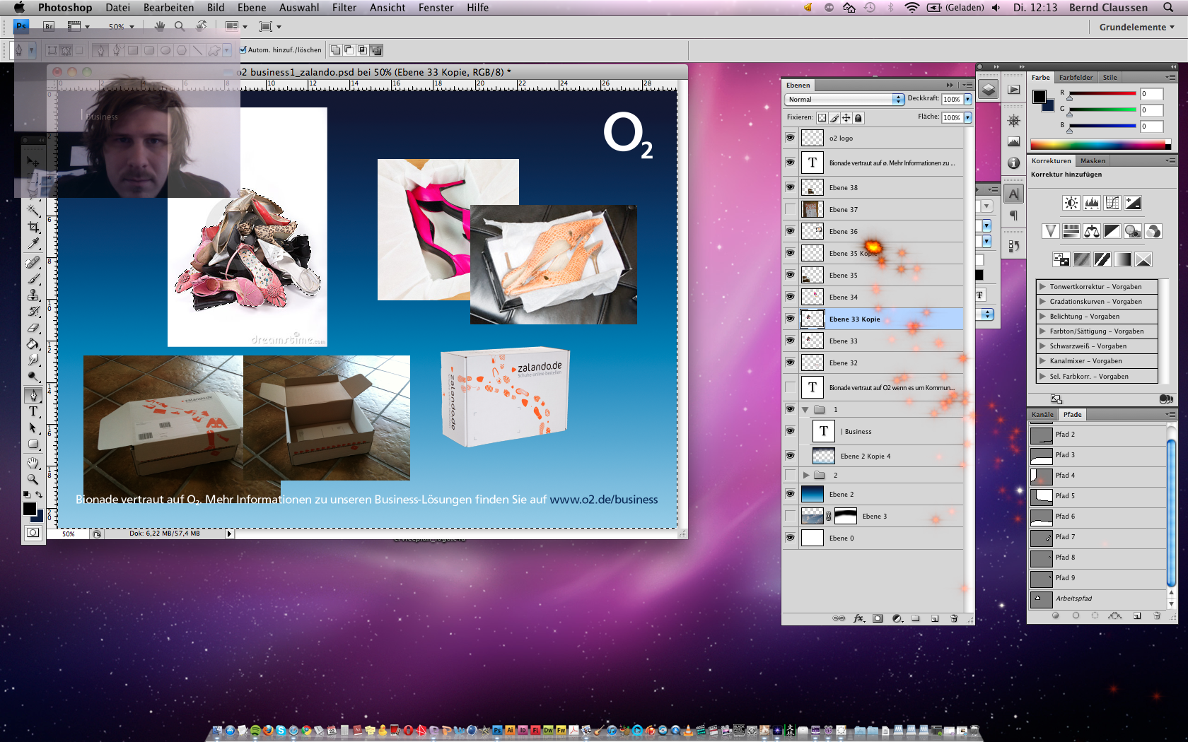Click the Zoom tool in the toolbox
The image size is (1188, 742).
(x=33, y=479)
